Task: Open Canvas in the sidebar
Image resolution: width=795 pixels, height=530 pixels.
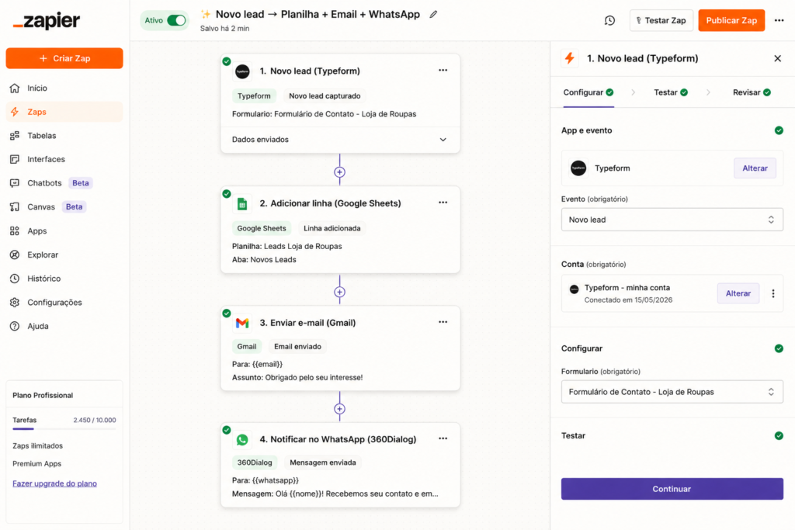Action: 64,206
